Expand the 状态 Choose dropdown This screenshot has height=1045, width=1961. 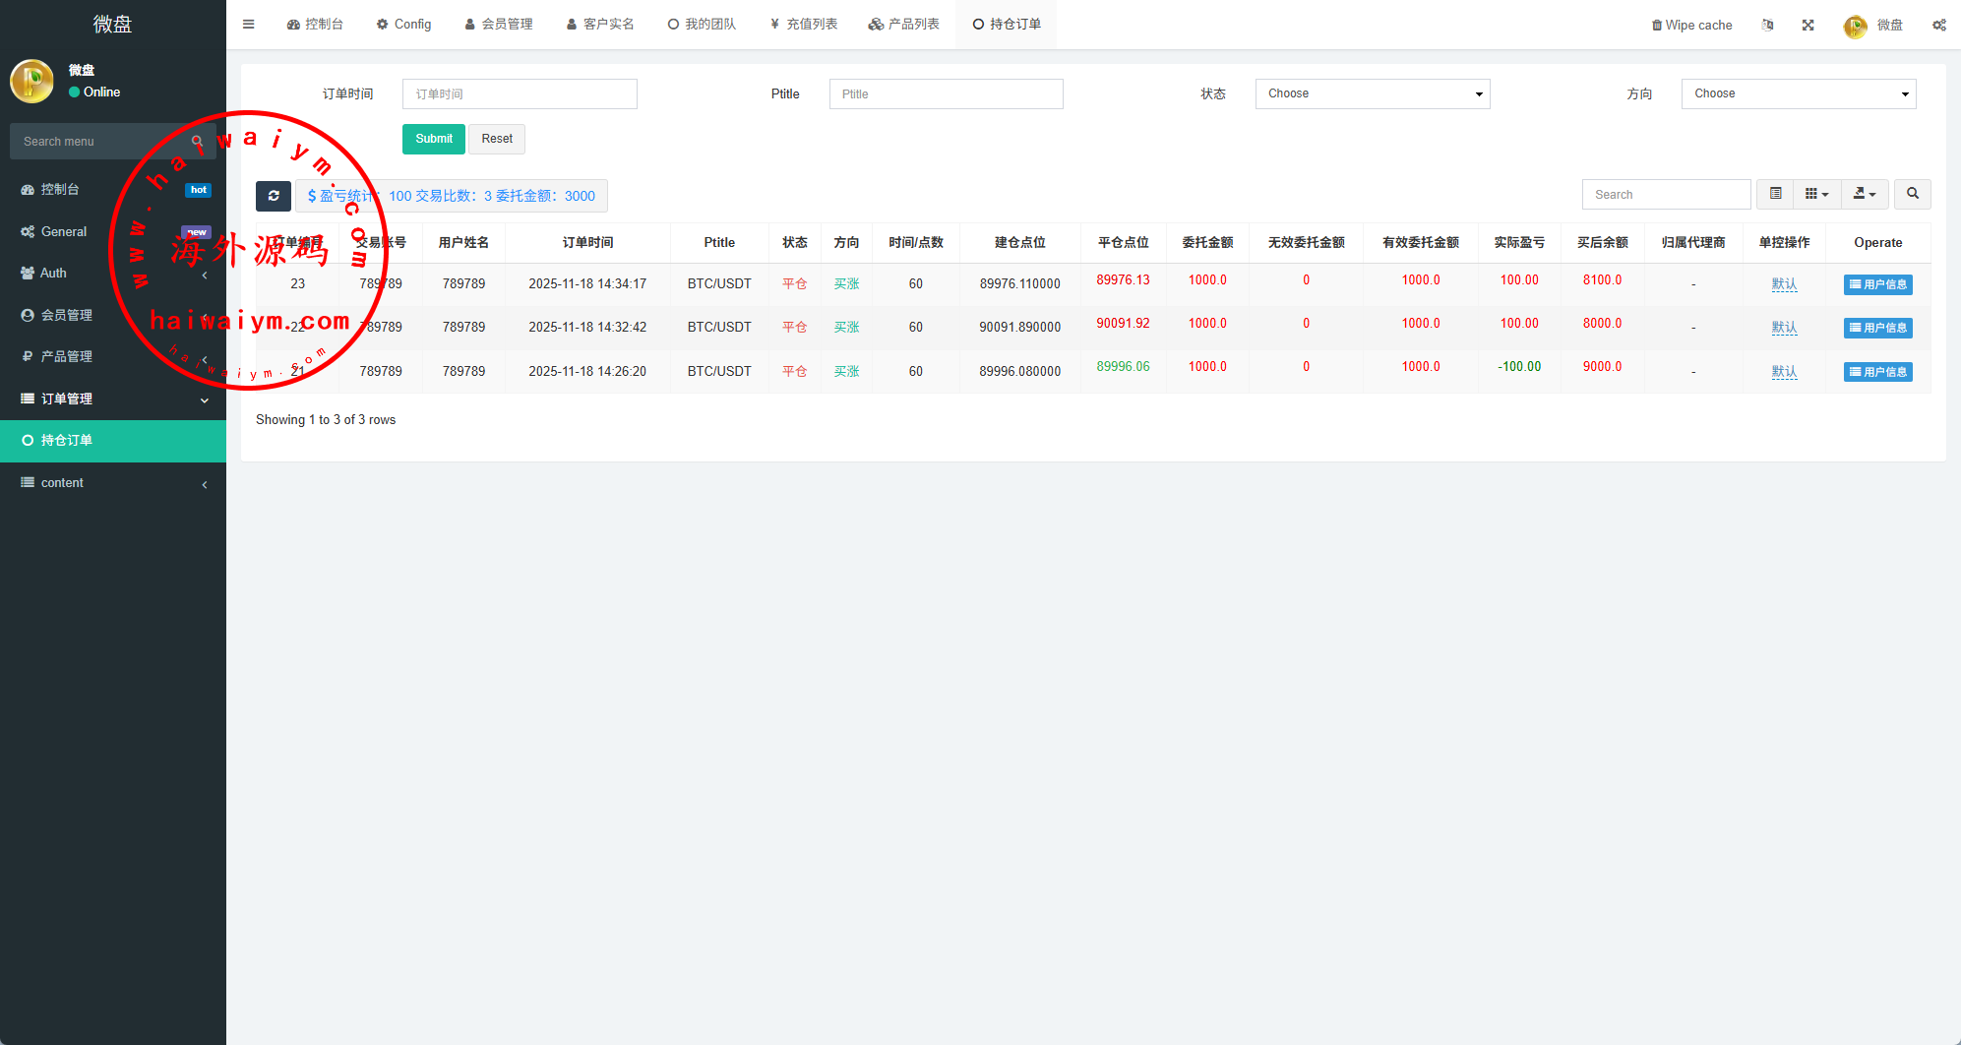point(1372,93)
